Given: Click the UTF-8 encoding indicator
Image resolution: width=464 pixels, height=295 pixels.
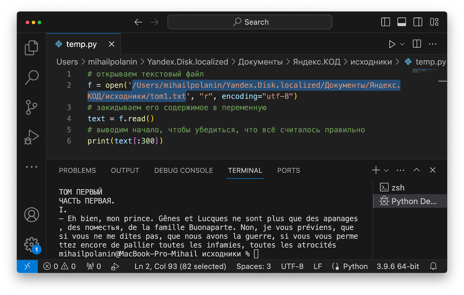Looking at the screenshot, I should click(x=292, y=266).
